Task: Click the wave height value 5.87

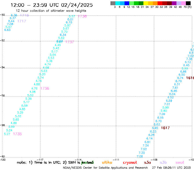Action: [x=67, y=25]
